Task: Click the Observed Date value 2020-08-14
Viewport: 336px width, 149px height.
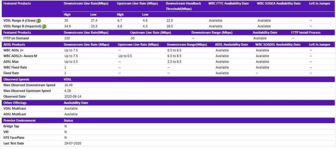Action: [72, 96]
